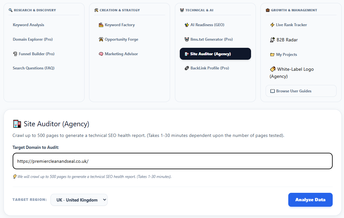Click the Site Auditor building icon in menu
Viewport: 344px width, 218px height.
click(x=187, y=54)
